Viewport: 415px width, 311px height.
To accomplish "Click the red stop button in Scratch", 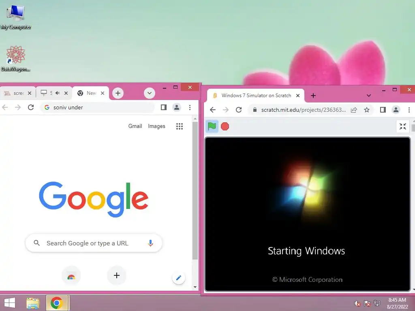I will coord(225,126).
